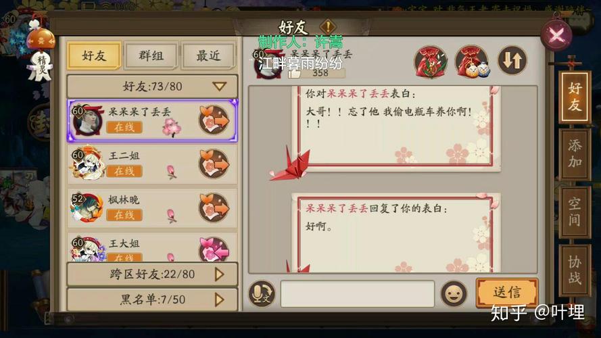
Task: Open the 添加 side tab
Action: (x=575, y=153)
